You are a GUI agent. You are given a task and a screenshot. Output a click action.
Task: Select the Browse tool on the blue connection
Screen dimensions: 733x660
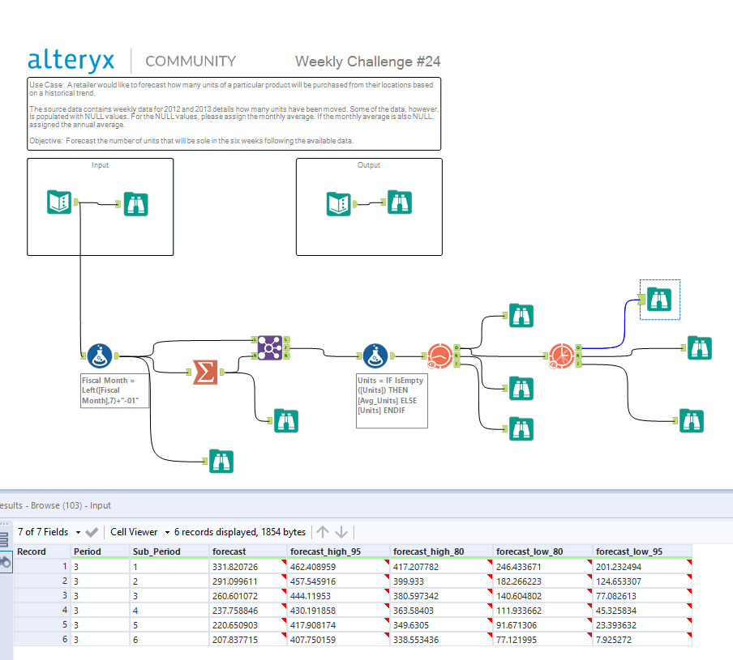click(659, 300)
